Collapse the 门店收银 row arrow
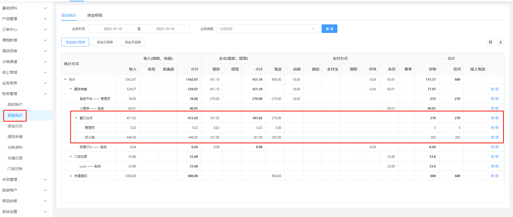This screenshot has height=217, width=513. pyautogui.click(x=71, y=156)
